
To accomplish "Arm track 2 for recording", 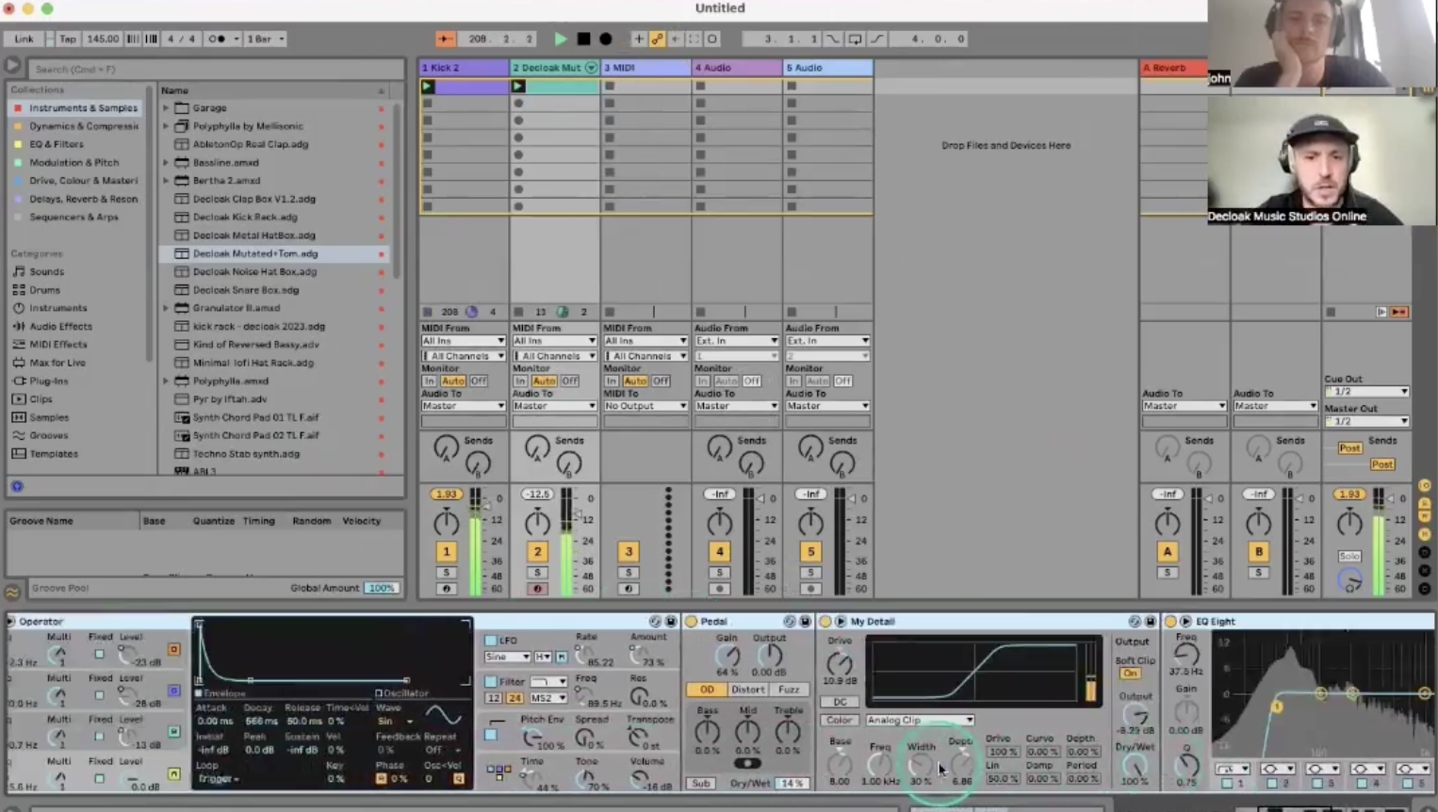I will (537, 589).
